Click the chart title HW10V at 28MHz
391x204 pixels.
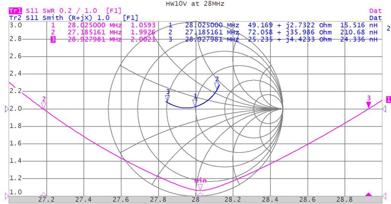coord(195,4)
